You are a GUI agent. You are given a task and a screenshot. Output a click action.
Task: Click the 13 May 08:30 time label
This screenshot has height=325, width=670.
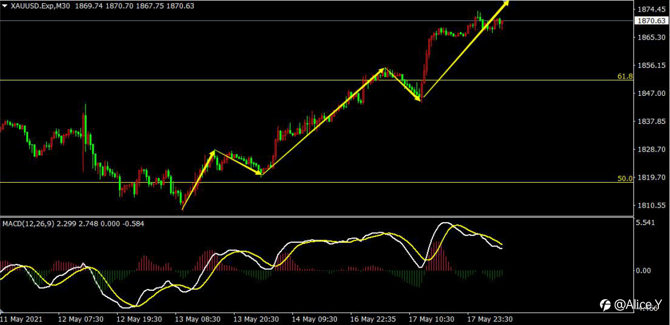tap(197, 319)
